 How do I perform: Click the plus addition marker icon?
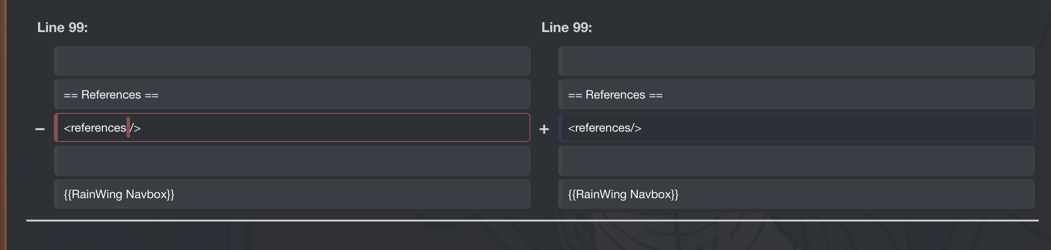pyautogui.click(x=544, y=129)
